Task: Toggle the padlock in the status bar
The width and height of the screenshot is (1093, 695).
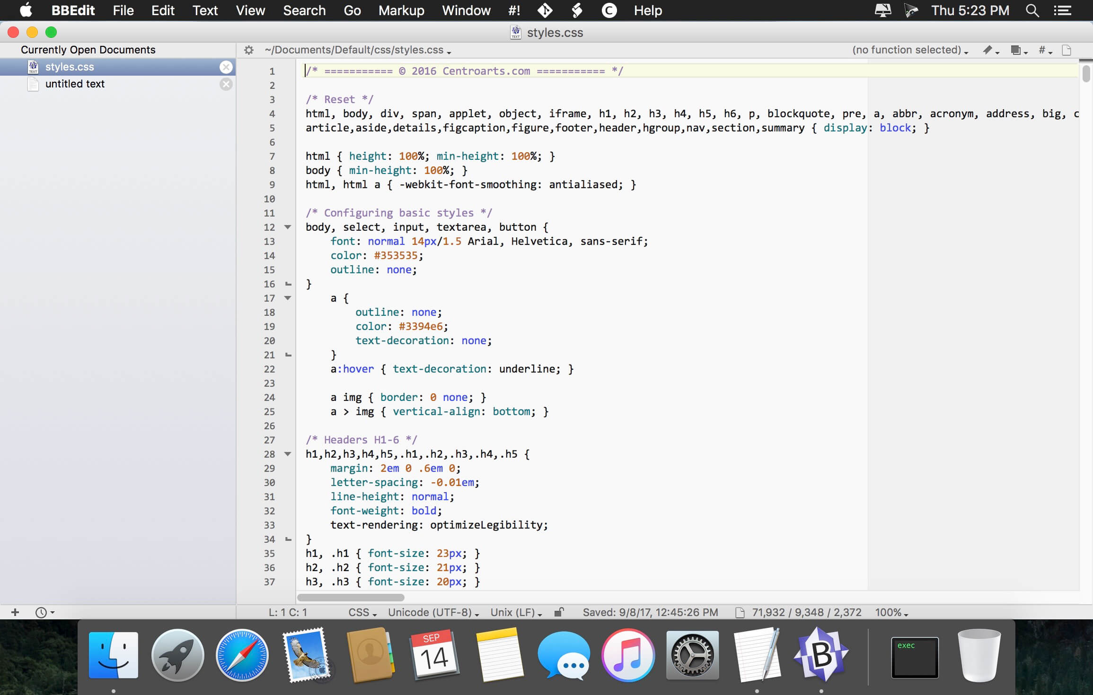Action: pos(559,612)
